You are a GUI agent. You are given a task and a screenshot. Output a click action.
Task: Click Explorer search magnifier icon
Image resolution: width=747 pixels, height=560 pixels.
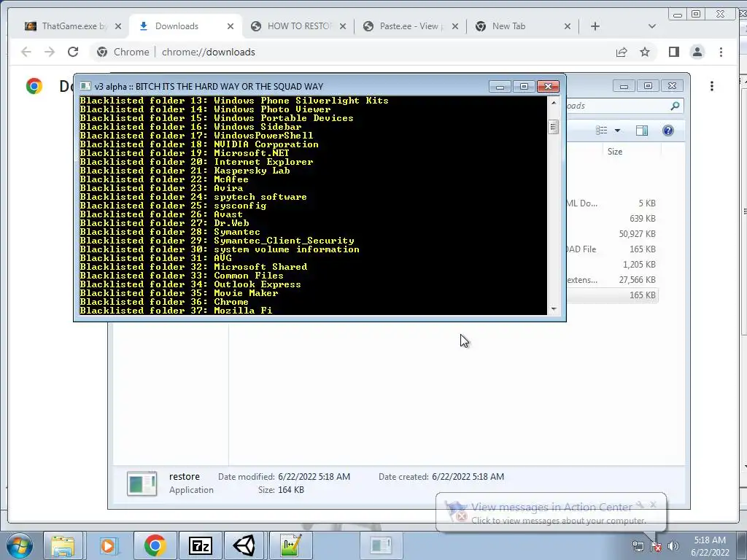click(x=675, y=106)
